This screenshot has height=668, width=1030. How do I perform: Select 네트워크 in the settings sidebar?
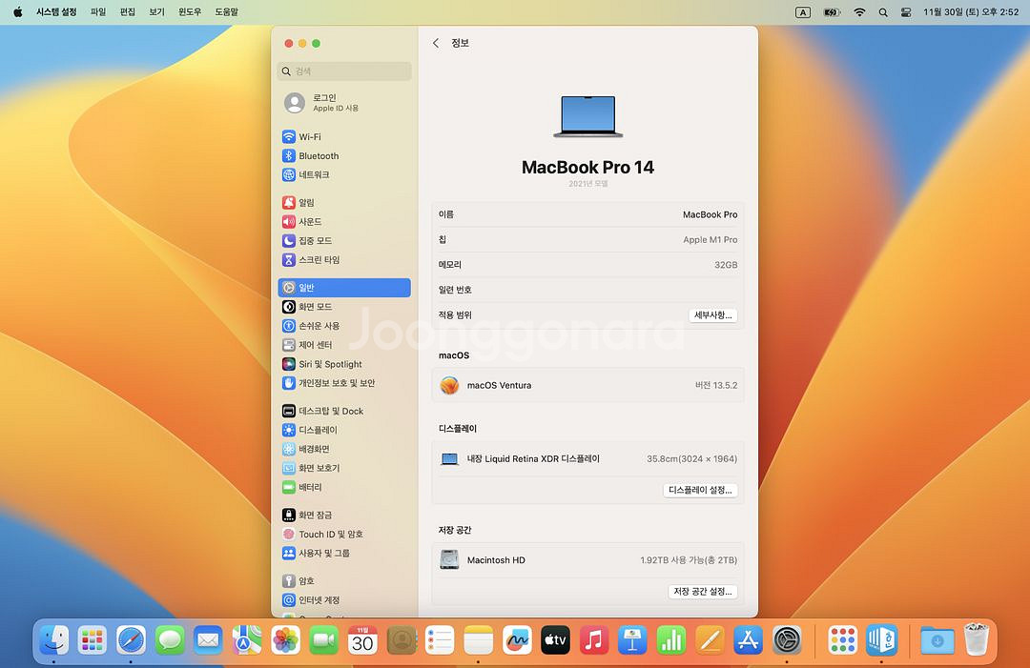(x=344, y=174)
